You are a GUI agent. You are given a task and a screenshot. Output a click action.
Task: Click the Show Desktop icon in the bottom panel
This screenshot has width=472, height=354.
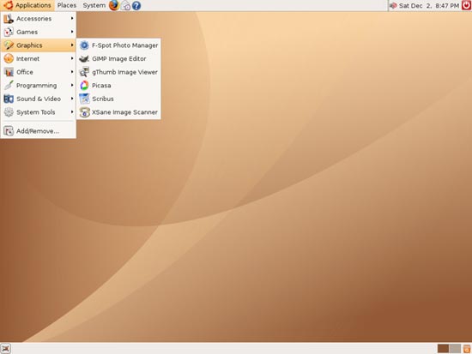pos(6,349)
